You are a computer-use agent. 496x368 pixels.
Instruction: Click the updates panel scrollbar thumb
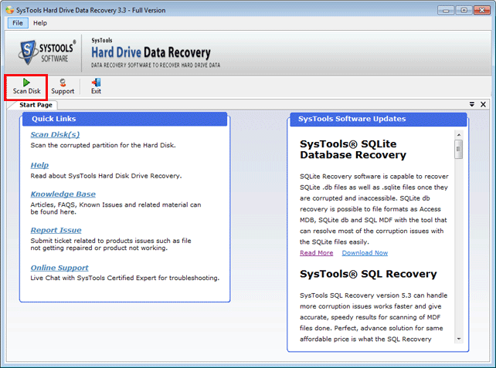pyautogui.click(x=459, y=150)
